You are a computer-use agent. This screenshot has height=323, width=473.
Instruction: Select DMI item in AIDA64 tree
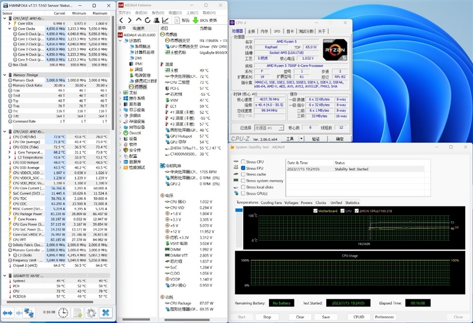pyautogui.click(x=138, y=58)
